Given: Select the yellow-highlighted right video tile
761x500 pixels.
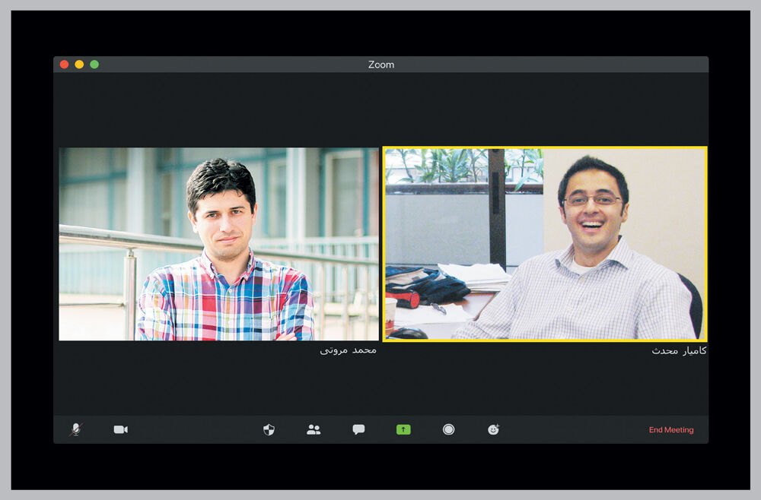Looking at the screenshot, I should point(545,244).
